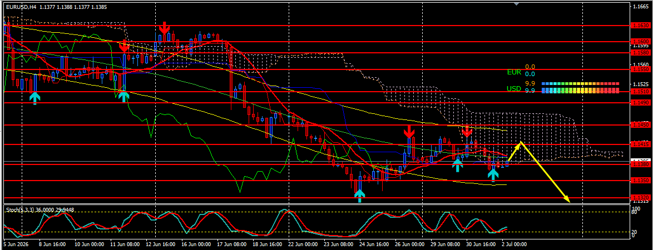This screenshot has width=653, height=250.
Task: Click the orange 0.0 EUR value
Action: [x=530, y=67]
